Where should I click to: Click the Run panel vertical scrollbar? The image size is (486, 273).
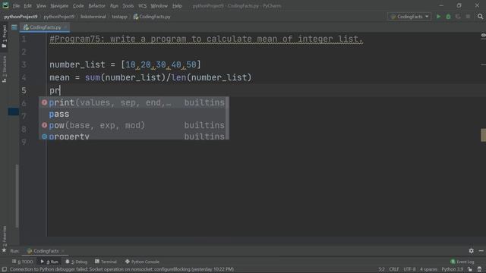[17, 196]
